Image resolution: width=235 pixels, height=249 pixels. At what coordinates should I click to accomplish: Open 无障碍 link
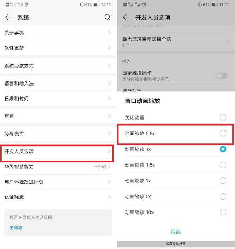[16, 228]
